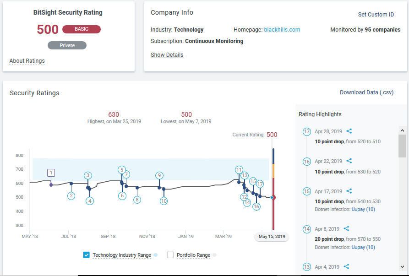
Task: Click chart marker 2 on the ratings graph
Action: click(x=71, y=196)
